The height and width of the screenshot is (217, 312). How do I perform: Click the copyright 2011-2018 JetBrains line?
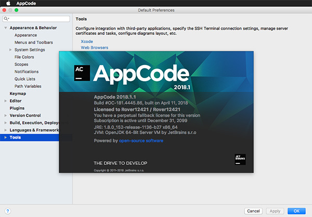(119, 170)
